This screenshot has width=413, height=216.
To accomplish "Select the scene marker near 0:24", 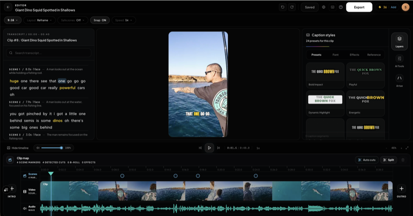I will coord(256,176).
